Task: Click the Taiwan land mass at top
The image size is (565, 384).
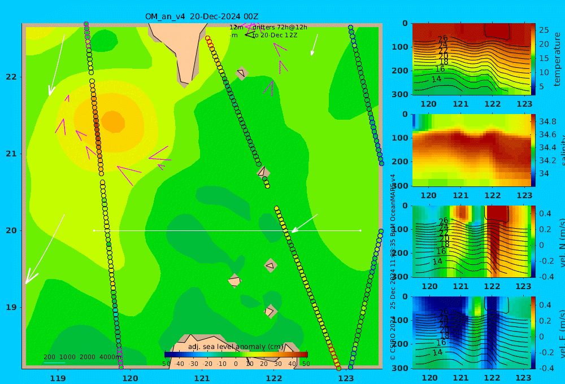Action: [181, 50]
